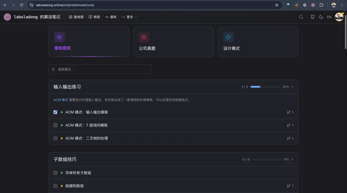
Task: Open the GitHub icon in the header
Action: [x=312, y=17]
